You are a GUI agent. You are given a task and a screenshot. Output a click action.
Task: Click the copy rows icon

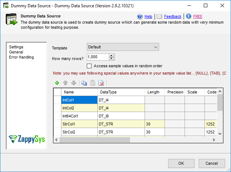point(84,83)
